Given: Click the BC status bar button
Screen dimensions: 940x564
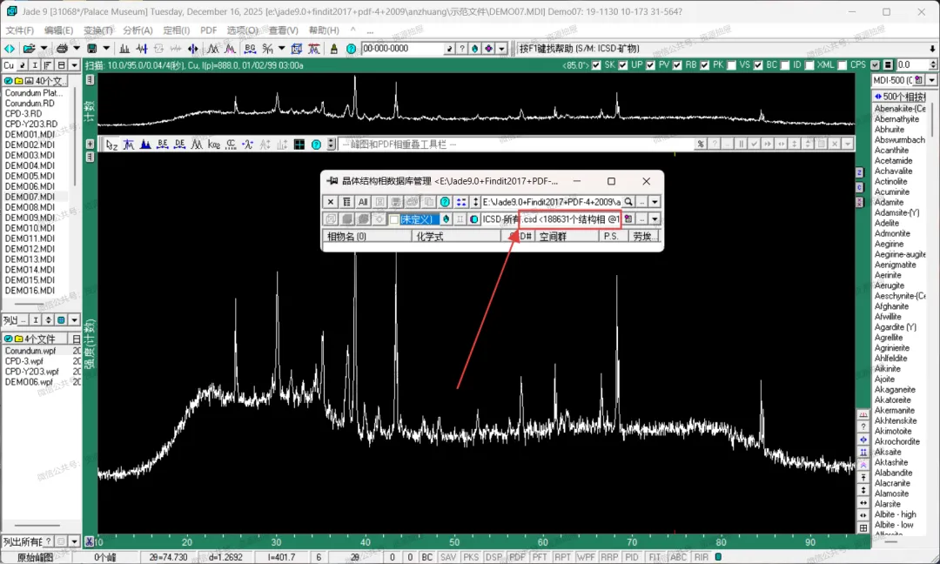Looking at the screenshot, I should (x=426, y=557).
